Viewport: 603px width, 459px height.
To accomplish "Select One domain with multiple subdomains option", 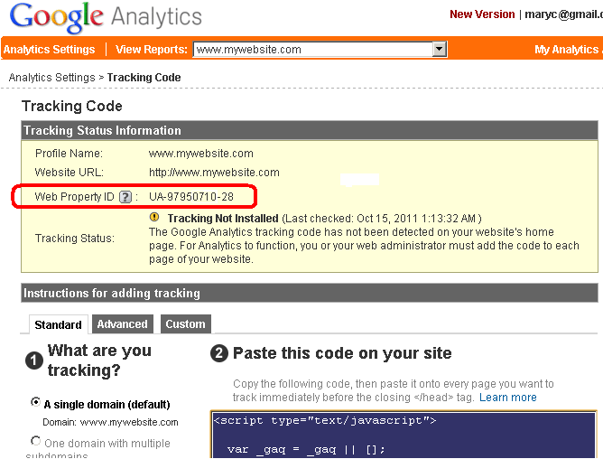I will [36, 441].
